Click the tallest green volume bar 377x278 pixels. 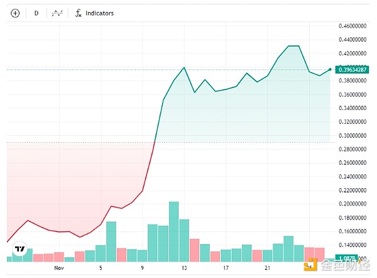point(174,231)
